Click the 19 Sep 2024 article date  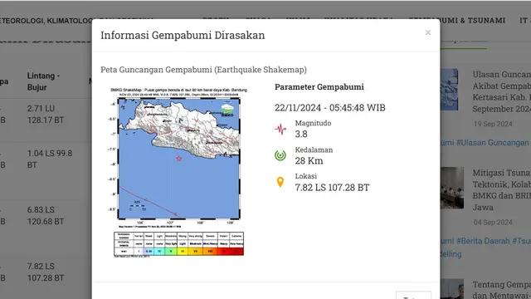tap(493, 124)
